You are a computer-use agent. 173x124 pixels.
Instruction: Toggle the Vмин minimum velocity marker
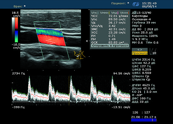(105, 13)
